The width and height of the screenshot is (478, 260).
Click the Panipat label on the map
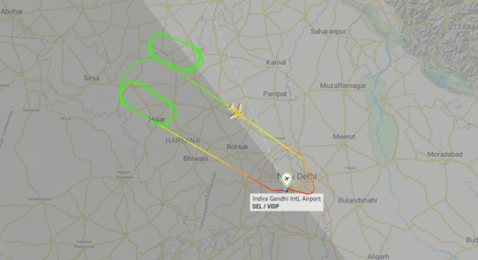coord(275,94)
